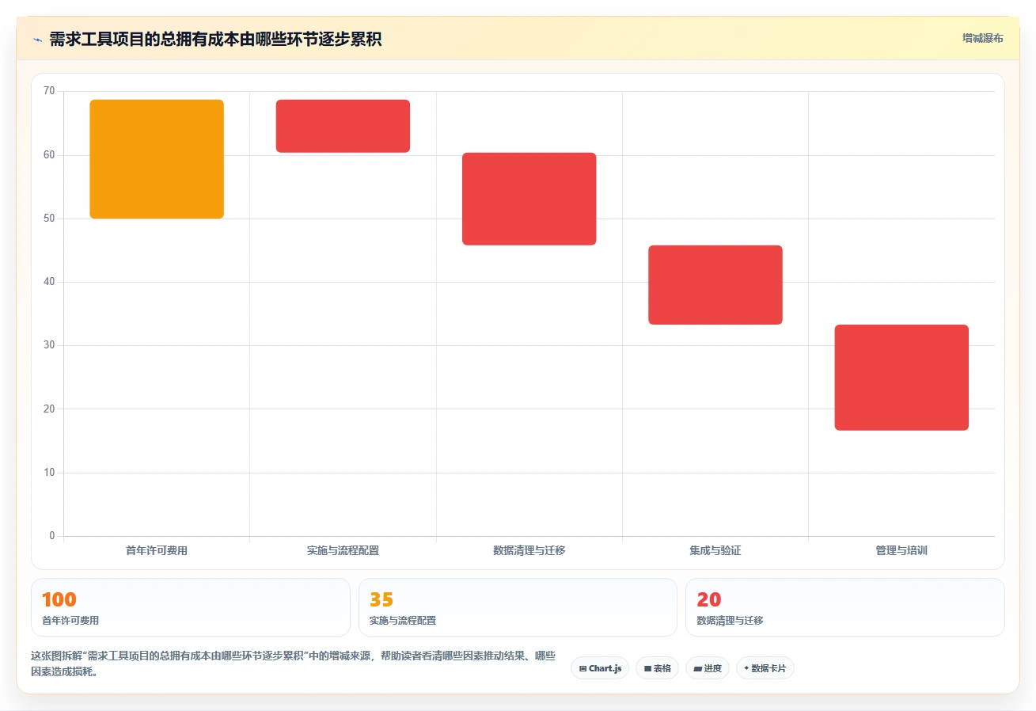Select the 进度 tag chip

[x=707, y=668]
